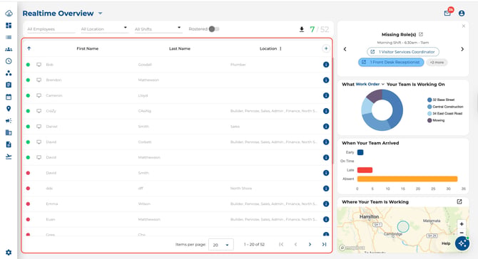
Task: Change the Work Order chart dropdown
Action: 370,84
